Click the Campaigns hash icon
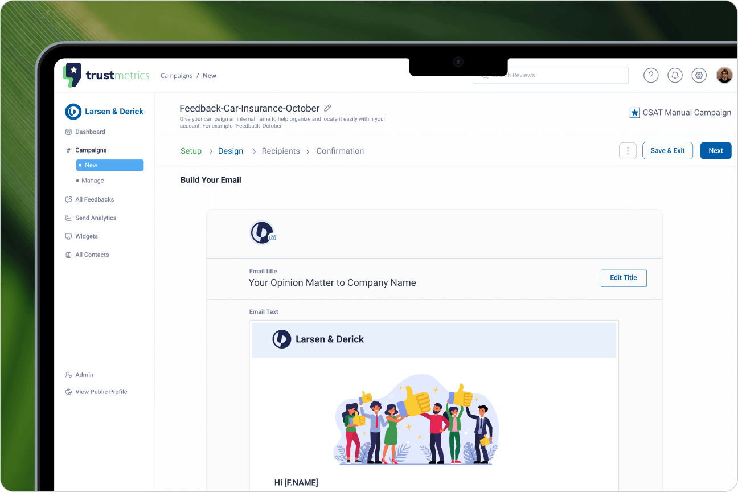 [x=68, y=150]
